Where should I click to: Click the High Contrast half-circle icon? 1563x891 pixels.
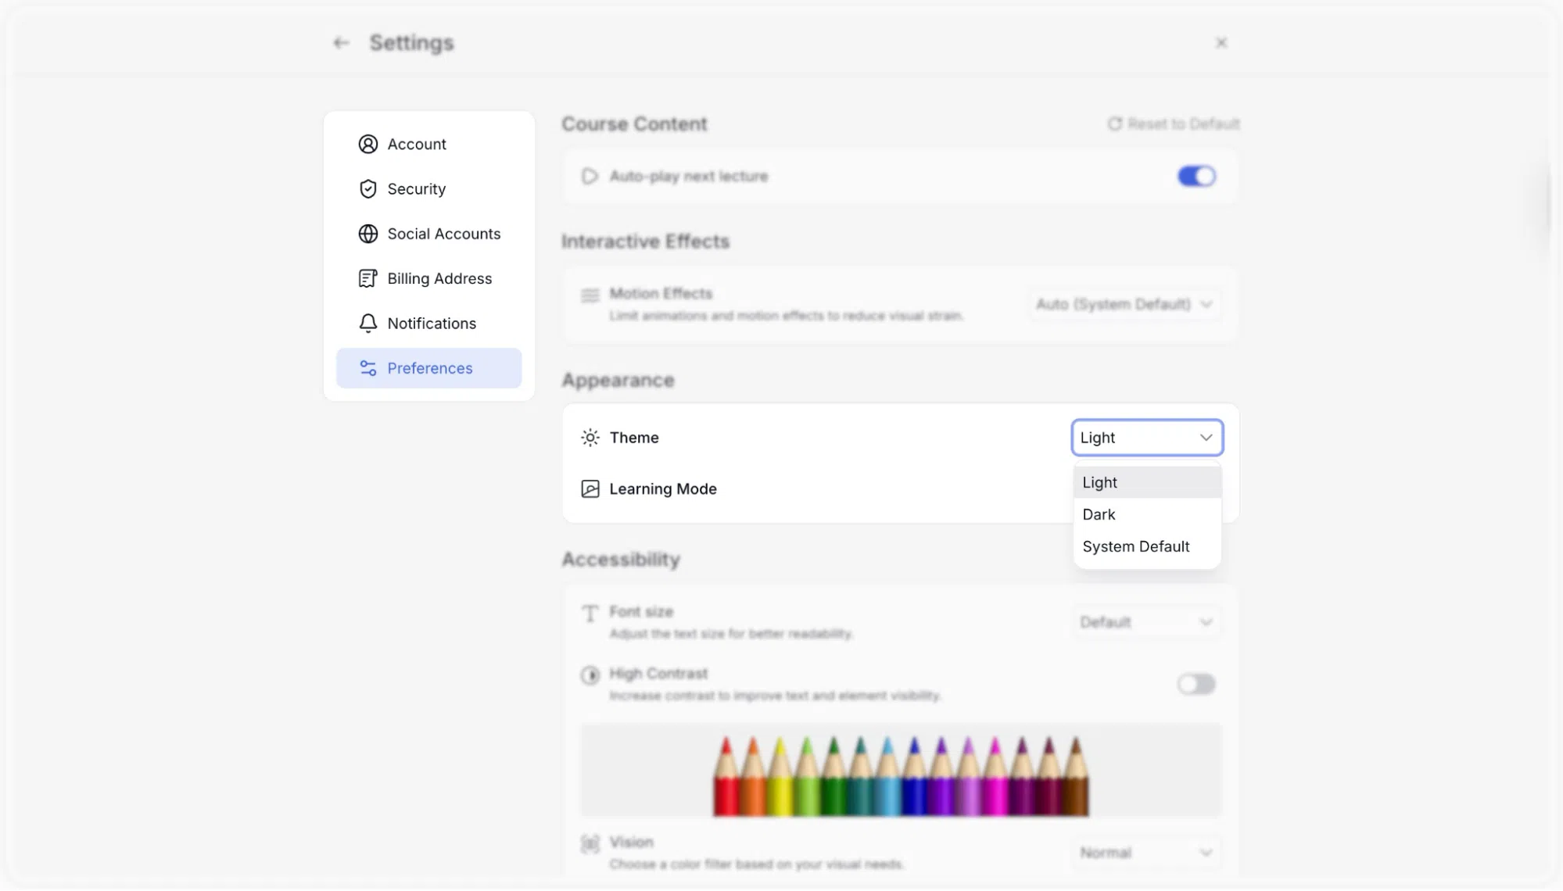[590, 675]
